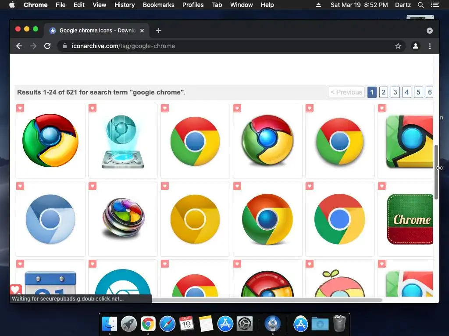Favorite the hologram Chrome icon

click(x=93, y=108)
